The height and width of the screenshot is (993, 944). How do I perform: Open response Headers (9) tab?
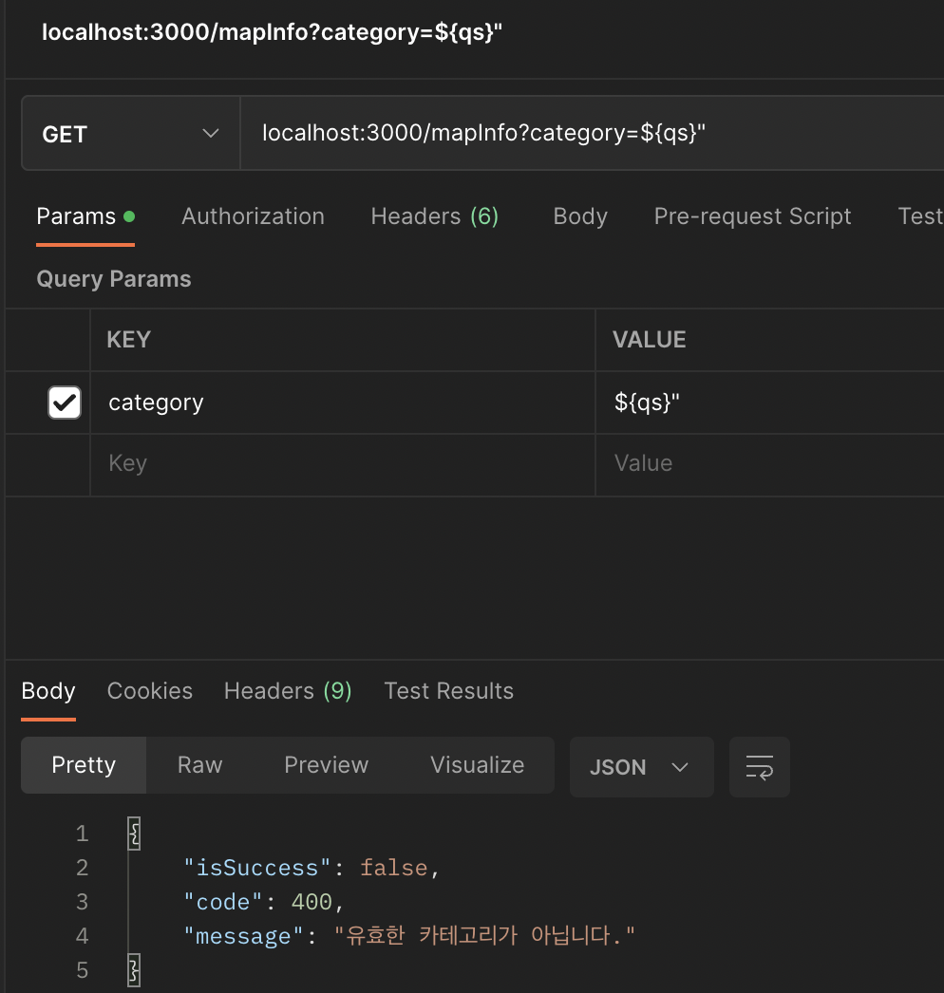point(288,691)
